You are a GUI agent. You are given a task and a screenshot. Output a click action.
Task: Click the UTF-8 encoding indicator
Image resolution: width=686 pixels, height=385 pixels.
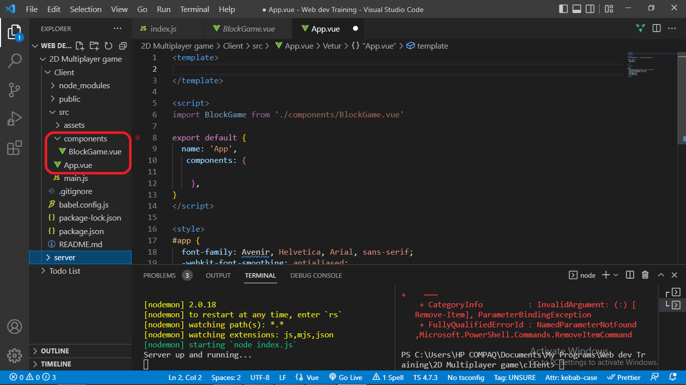[260, 377]
